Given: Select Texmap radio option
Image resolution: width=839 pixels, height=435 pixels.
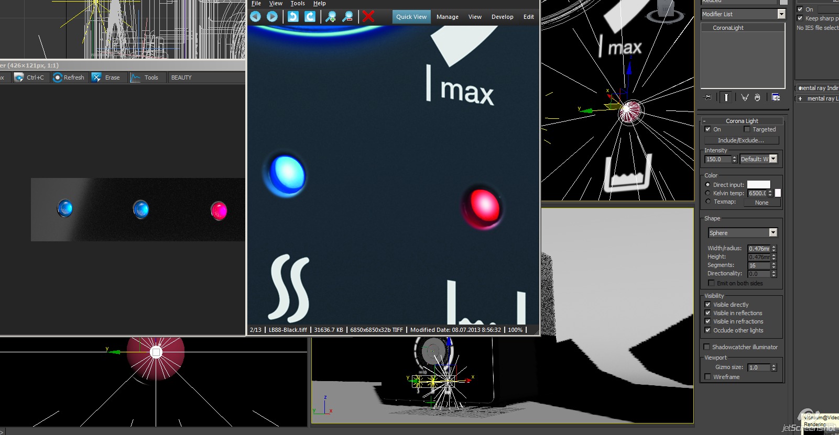Looking at the screenshot, I should pyautogui.click(x=708, y=202).
